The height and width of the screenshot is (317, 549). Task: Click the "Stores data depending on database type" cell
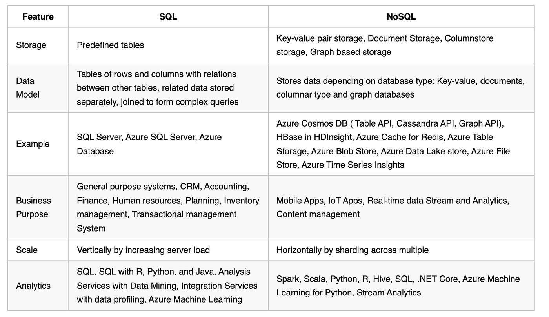click(400, 88)
